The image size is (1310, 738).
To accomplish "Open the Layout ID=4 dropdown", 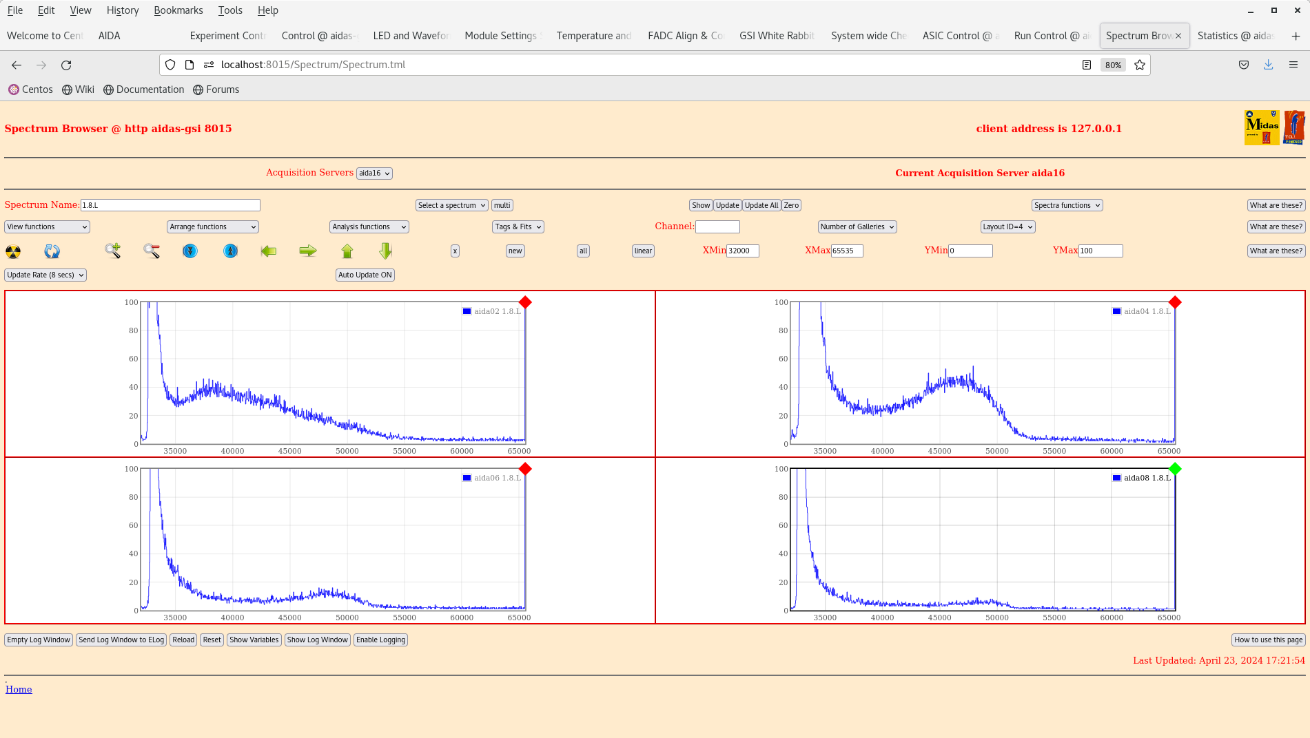I will point(1007,226).
